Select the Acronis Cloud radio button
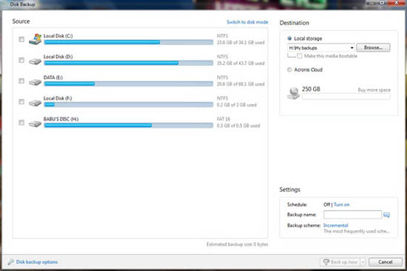 point(289,69)
